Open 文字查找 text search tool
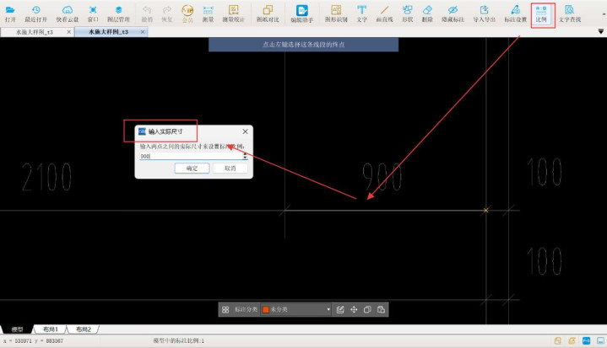Viewport: 607px width, 348px height. 571,13
